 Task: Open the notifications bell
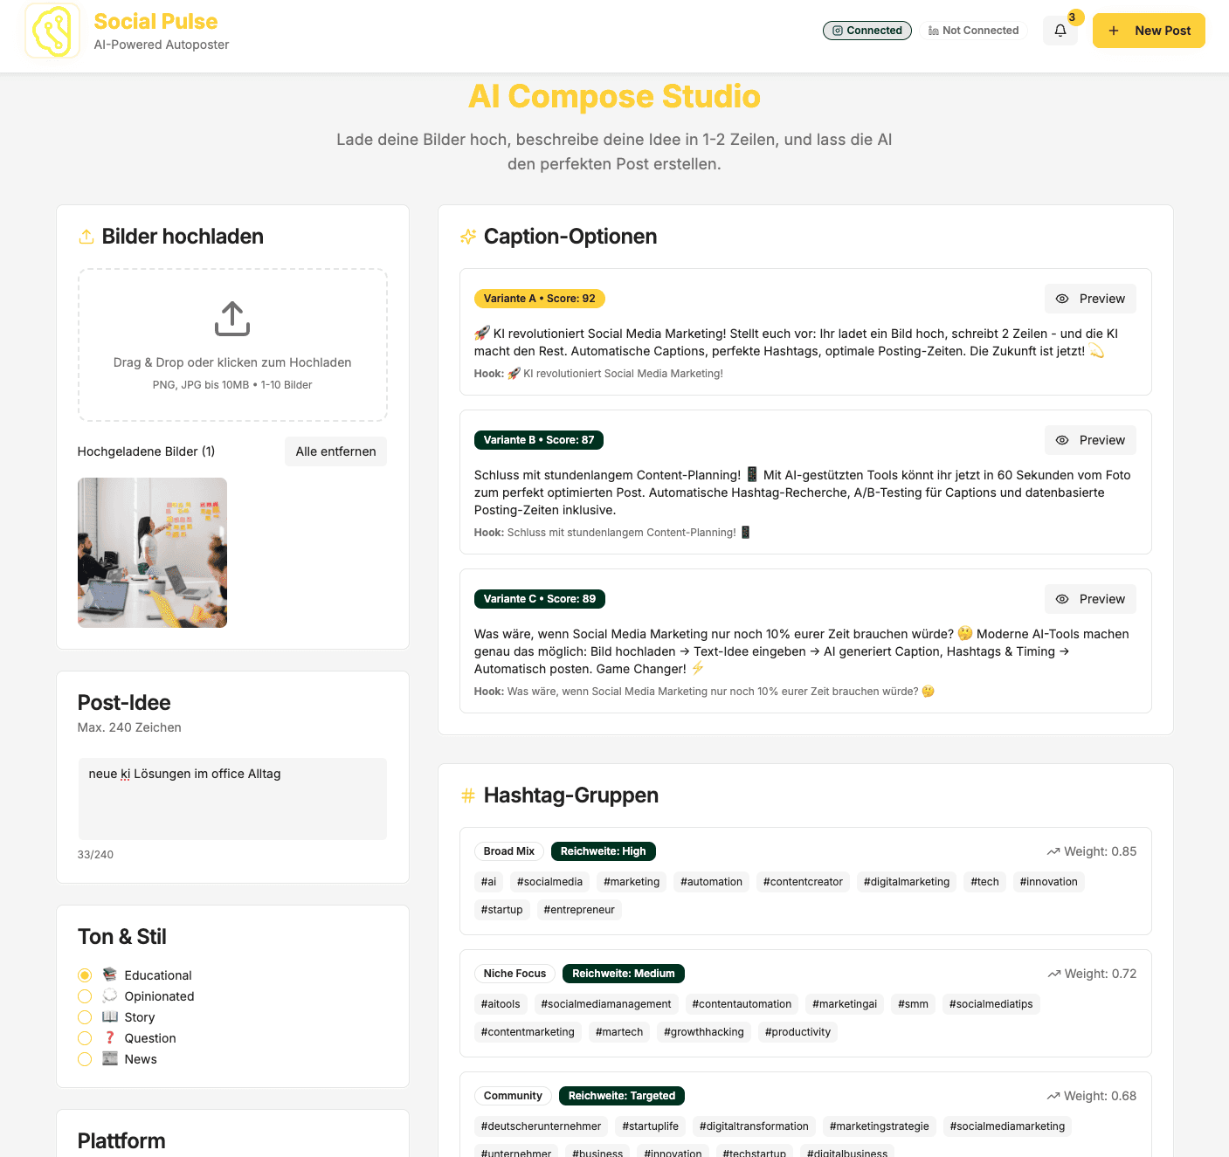click(x=1060, y=31)
